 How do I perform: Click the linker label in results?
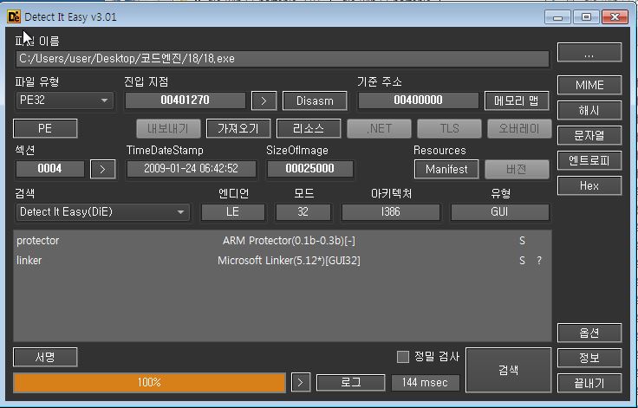click(x=29, y=261)
